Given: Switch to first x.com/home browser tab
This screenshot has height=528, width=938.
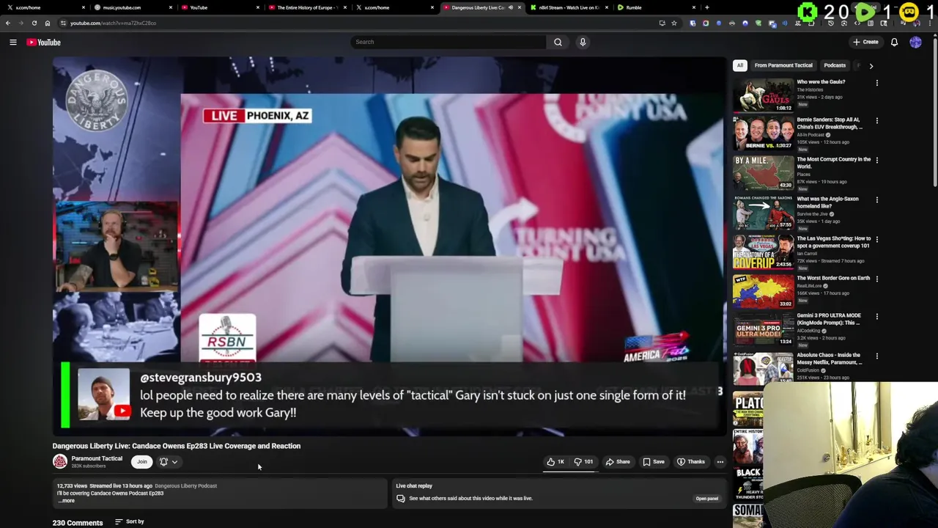Looking at the screenshot, I should (x=44, y=7).
